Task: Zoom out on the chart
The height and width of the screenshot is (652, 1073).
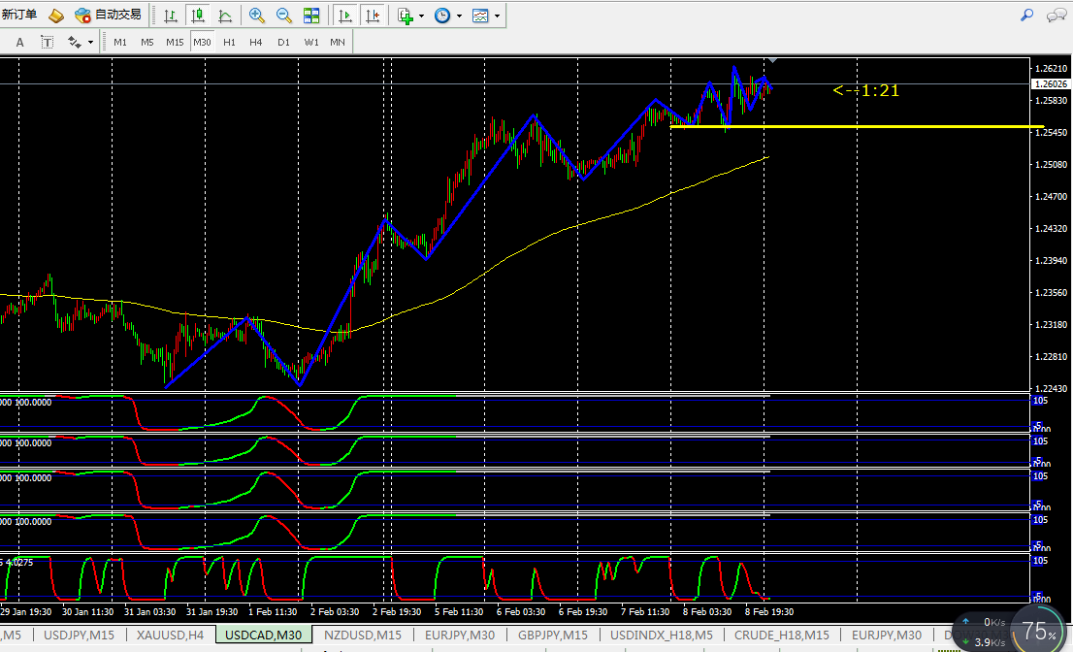Action: [x=284, y=16]
